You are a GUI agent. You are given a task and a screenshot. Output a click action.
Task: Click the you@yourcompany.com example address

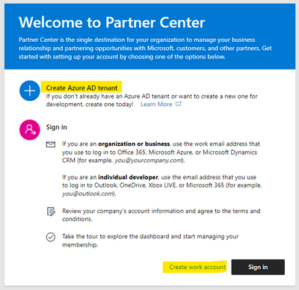pos(149,161)
